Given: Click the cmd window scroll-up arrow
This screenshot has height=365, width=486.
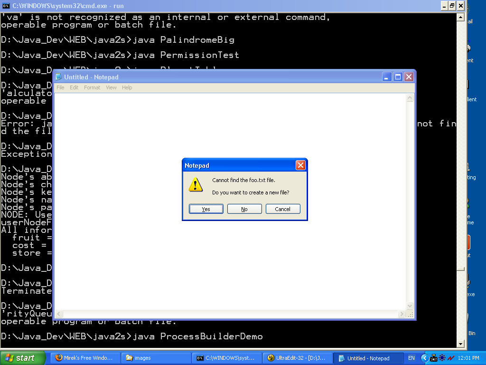Looking at the screenshot, I should point(460,17).
